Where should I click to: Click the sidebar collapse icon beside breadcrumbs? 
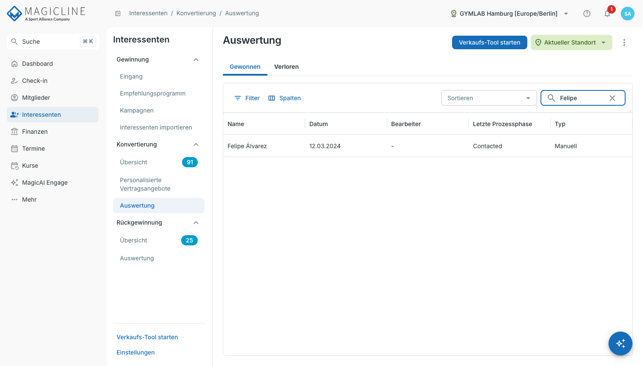pyautogui.click(x=118, y=14)
